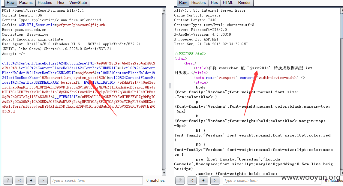
Task: Go to previous match in response pane
Action: [192, 180]
